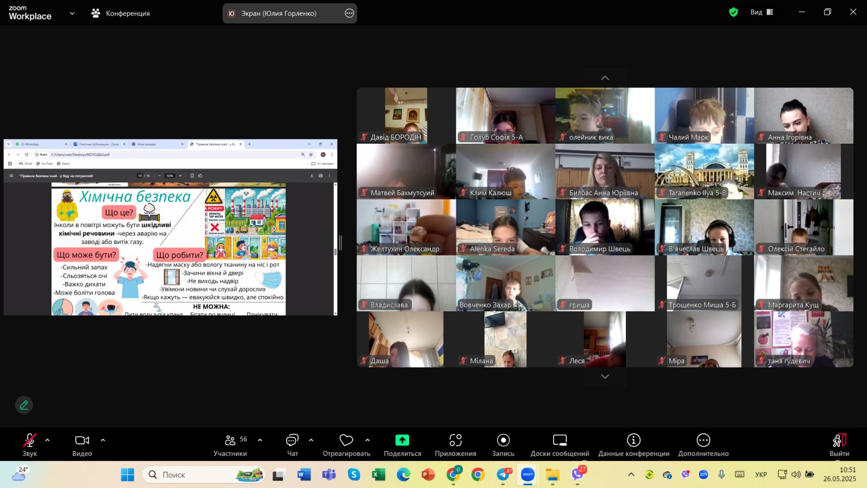Expand participants options arrow
Image resolution: width=867 pixels, height=488 pixels.
point(260,440)
